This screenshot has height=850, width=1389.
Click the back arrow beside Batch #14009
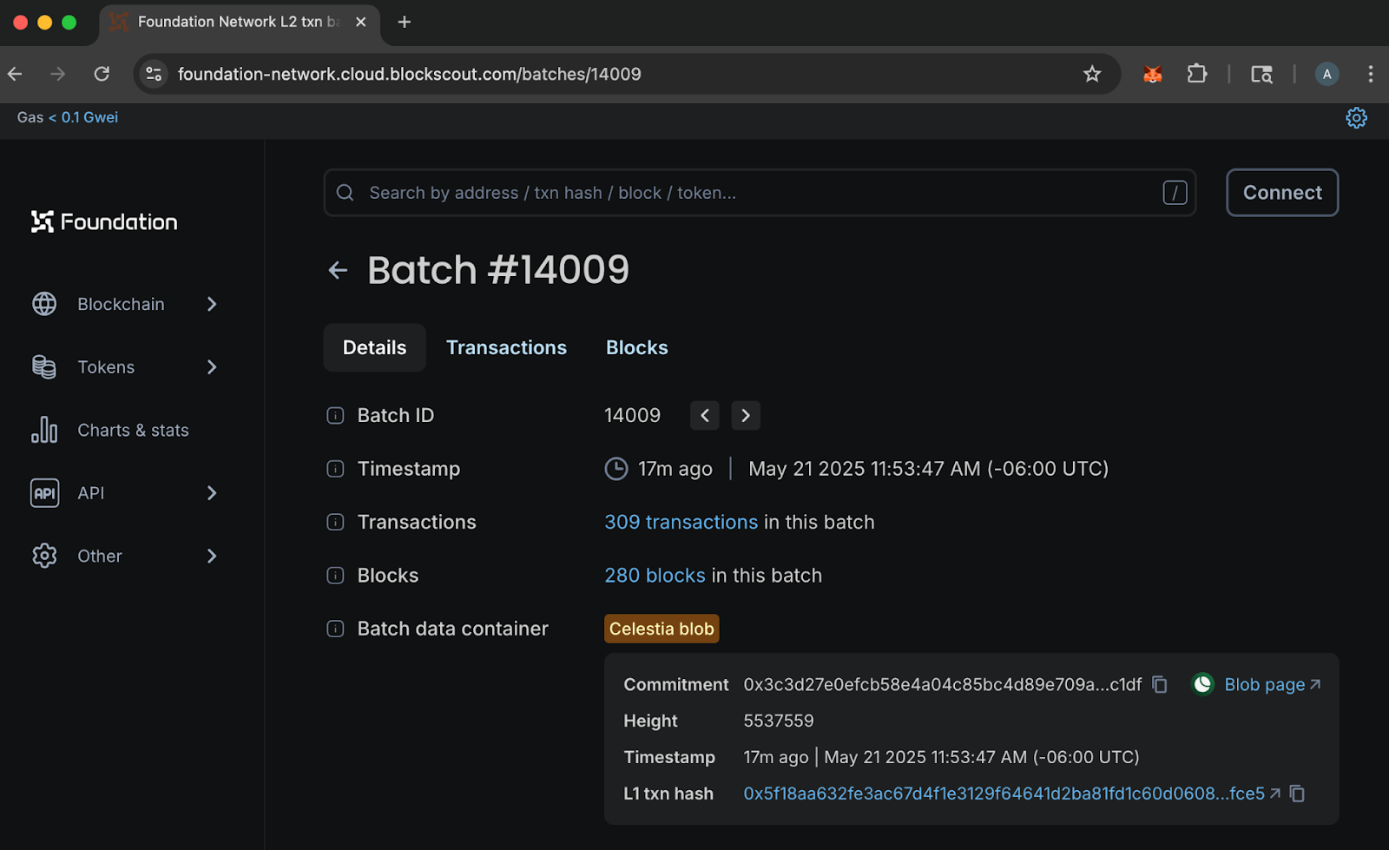(x=338, y=271)
